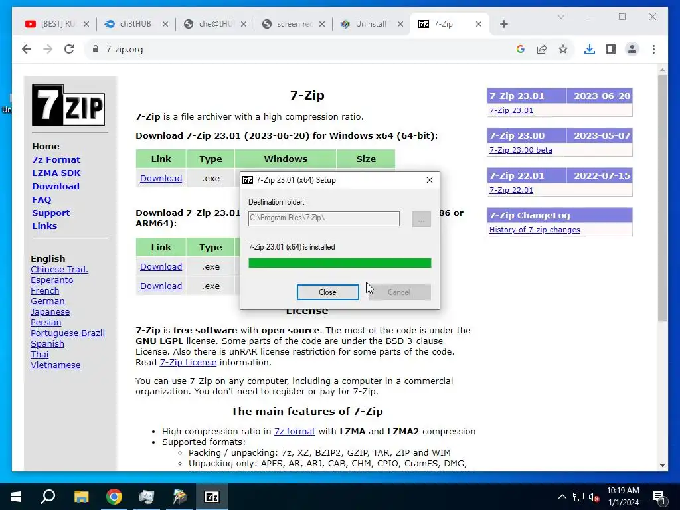Click the green installation progress bar
Viewport: 680px width, 510px height.
pyautogui.click(x=339, y=263)
